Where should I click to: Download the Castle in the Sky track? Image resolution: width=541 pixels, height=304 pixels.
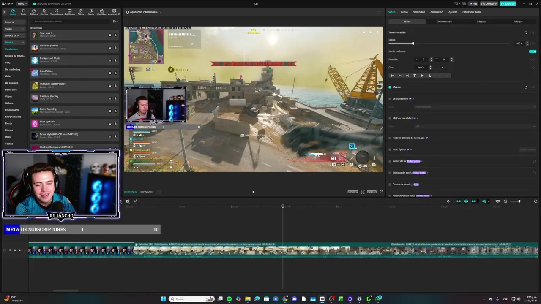(115, 98)
